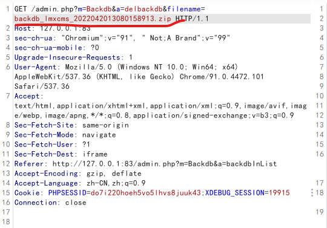
Task: Click the HTTP/1.1 protocol text
Action: tap(192, 19)
